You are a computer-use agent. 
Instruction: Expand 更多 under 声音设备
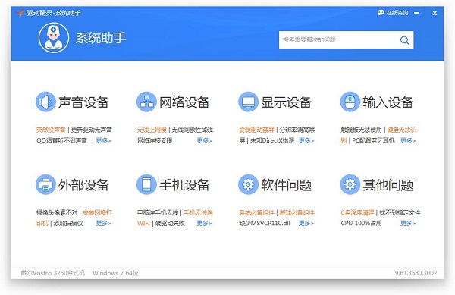(104, 141)
